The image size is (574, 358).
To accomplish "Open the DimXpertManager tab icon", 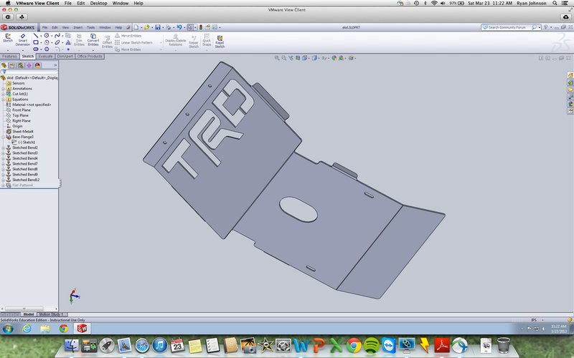I will [29, 65].
